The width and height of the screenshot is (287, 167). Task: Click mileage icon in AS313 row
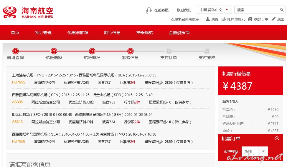(x=165, y=122)
